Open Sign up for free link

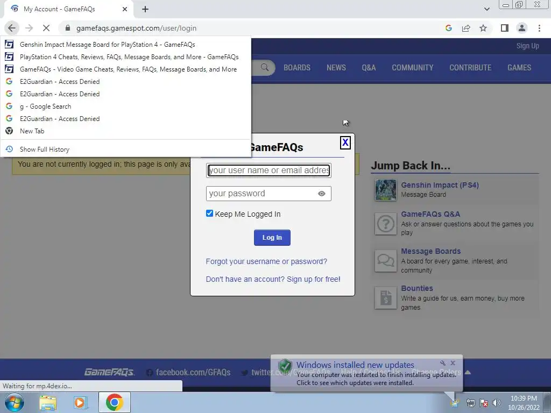pyautogui.click(x=314, y=279)
